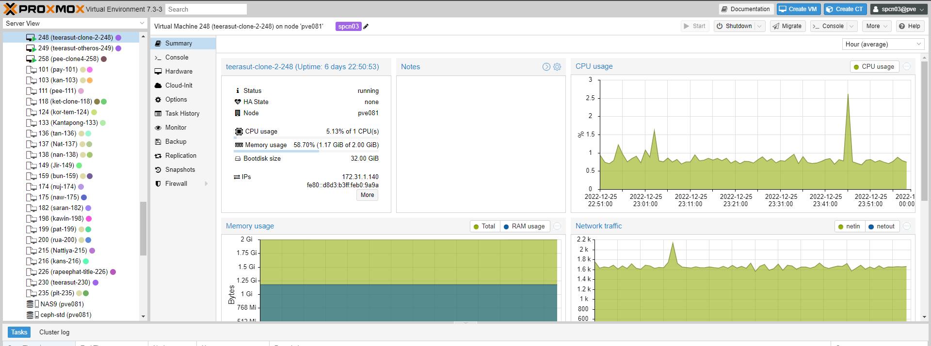Switch to the Cluster log tab
Viewport: 931px width, 346px height.
coord(54,332)
